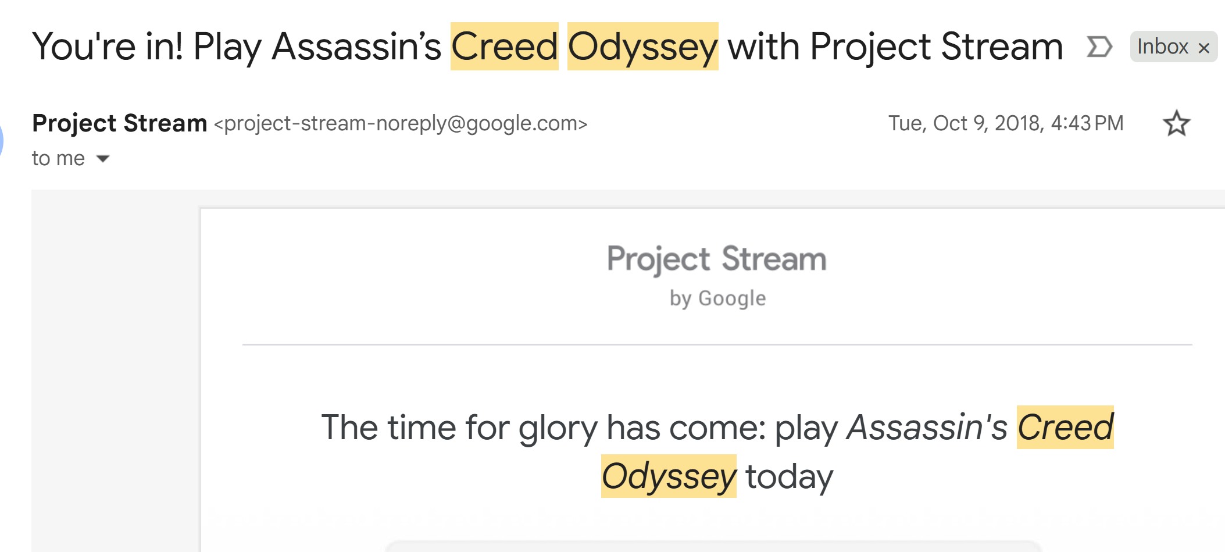Click the "to me" recipient text
The height and width of the screenshot is (552, 1225).
(x=58, y=158)
